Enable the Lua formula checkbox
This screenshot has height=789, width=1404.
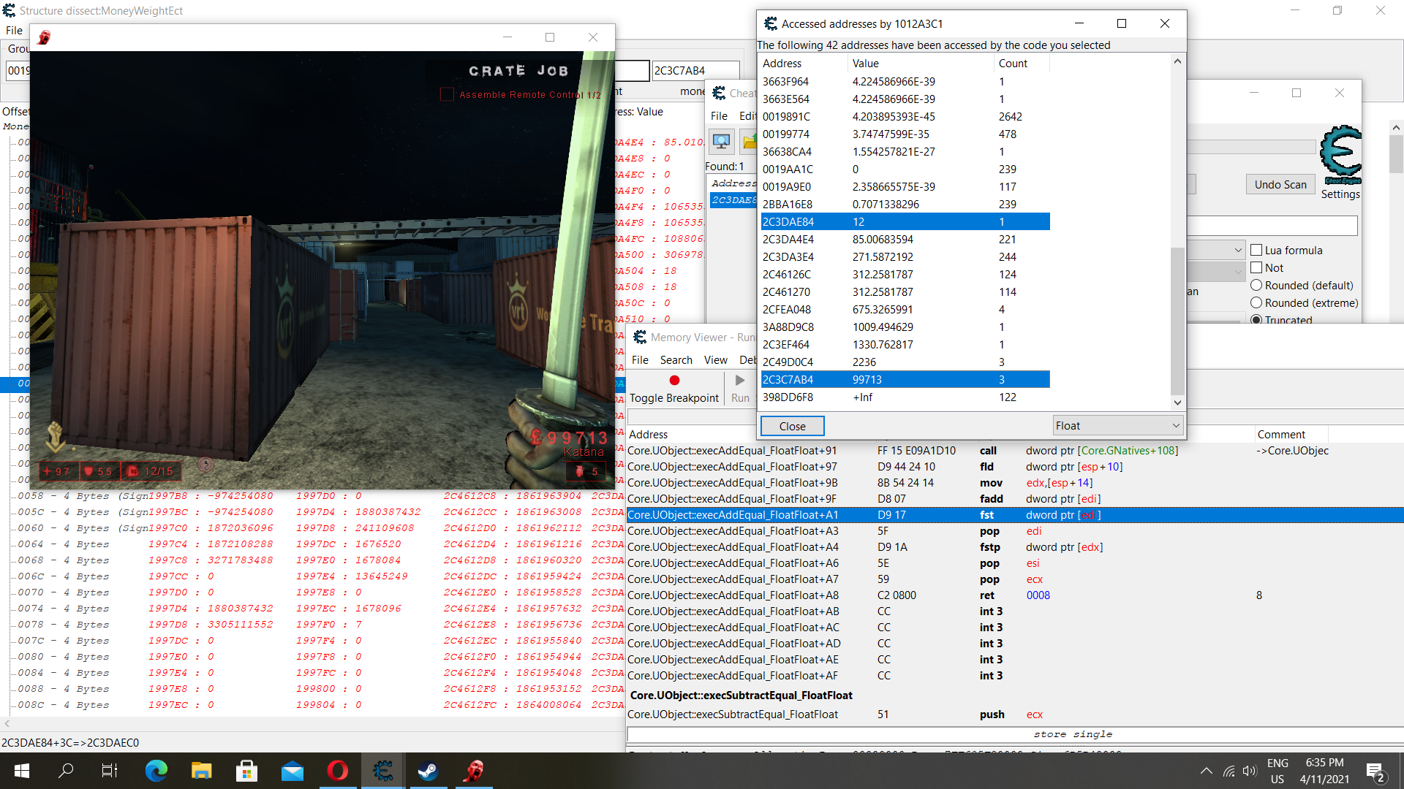(x=1256, y=250)
